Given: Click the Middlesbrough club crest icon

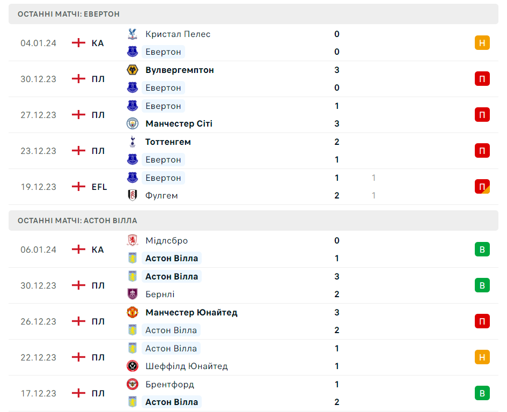Looking at the screenshot, I should pyautogui.click(x=132, y=240).
